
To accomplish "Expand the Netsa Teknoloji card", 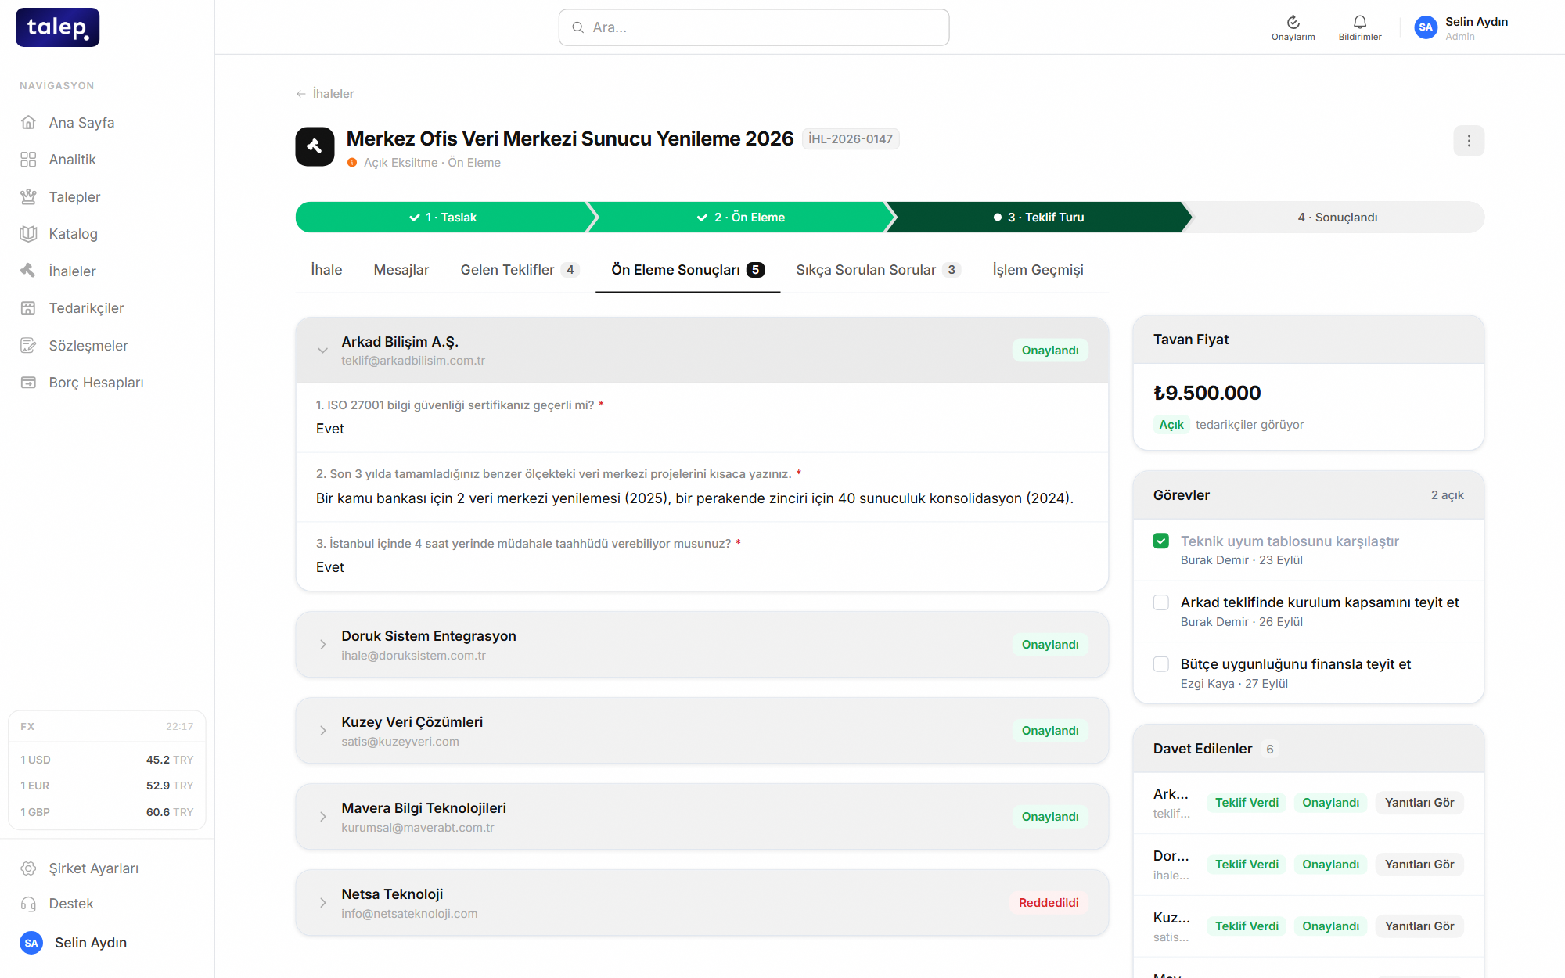I will [322, 903].
